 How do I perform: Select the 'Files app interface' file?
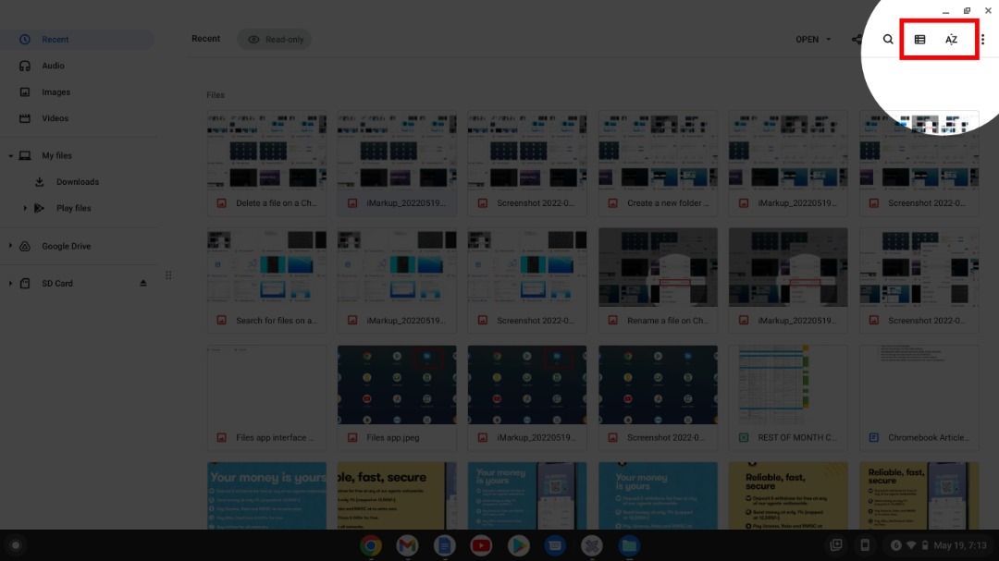tap(267, 398)
